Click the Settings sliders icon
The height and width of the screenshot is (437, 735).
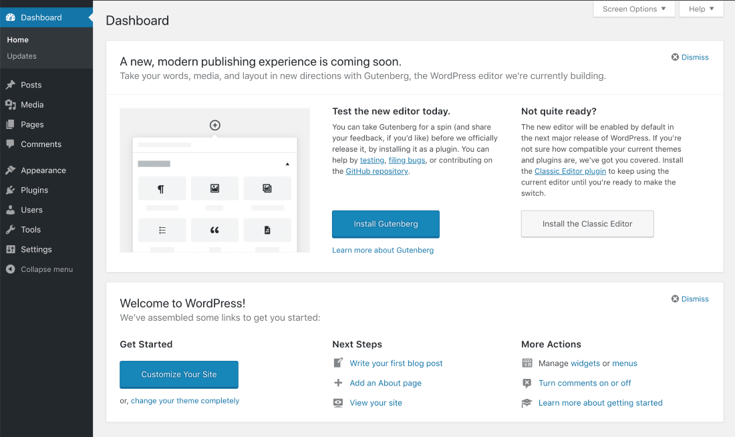(x=10, y=249)
